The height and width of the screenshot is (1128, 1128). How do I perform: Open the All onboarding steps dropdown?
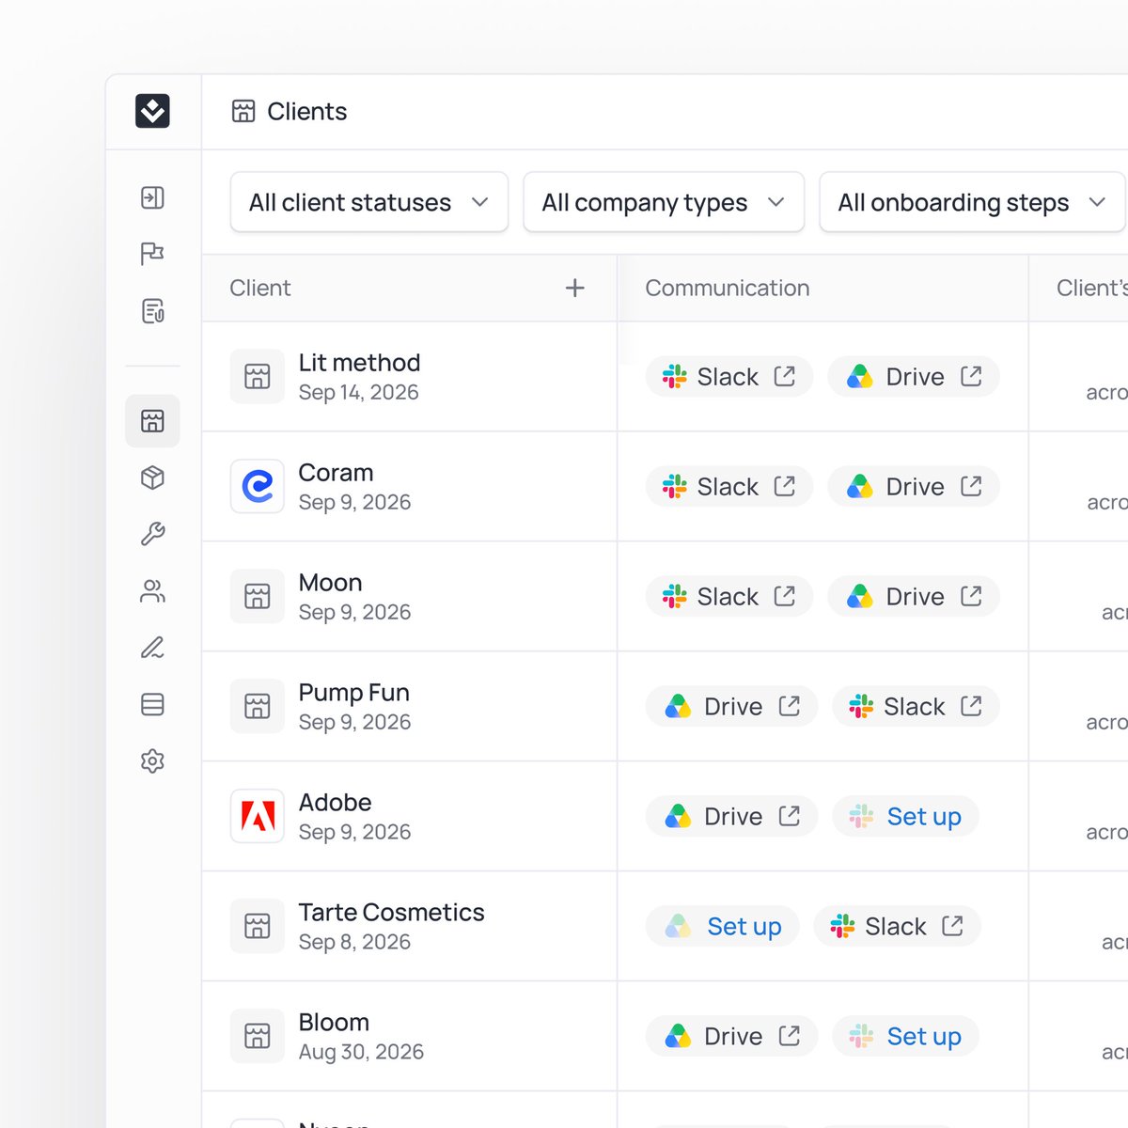click(x=972, y=202)
